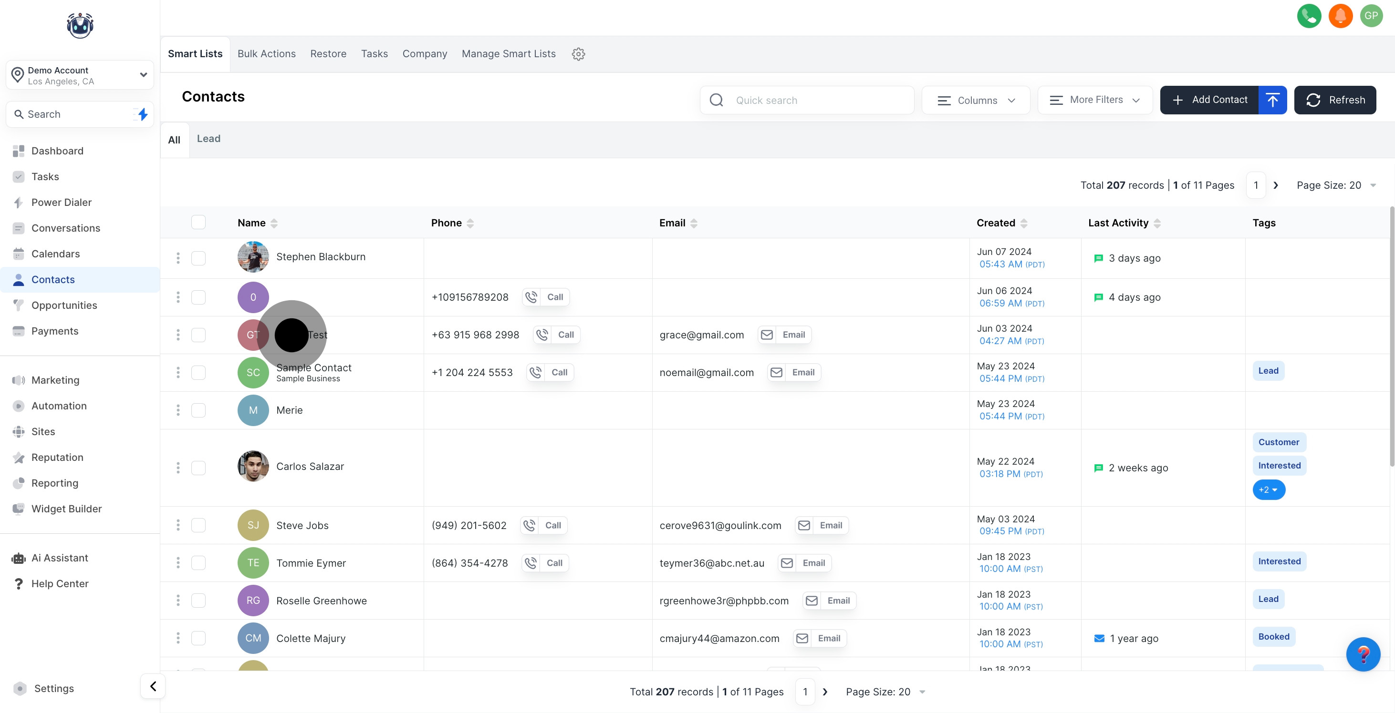Open row menu for Stephen Blackburn
Viewport: 1395px width, 713px height.
point(177,258)
